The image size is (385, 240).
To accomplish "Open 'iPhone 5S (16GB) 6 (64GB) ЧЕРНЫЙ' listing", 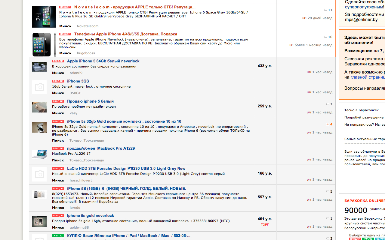I will tap(126, 188).
